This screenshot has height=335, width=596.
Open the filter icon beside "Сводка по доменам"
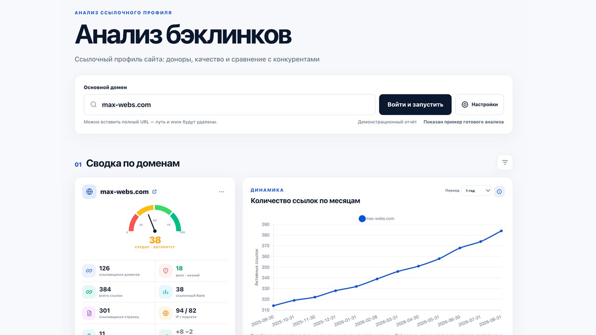pyautogui.click(x=505, y=162)
